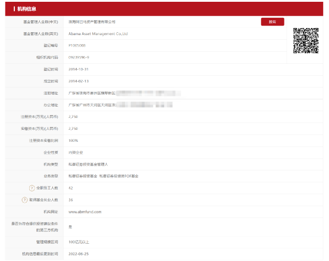Click the organization code 09239596-9
The width and height of the screenshot is (329, 261).
click(79, 57)
